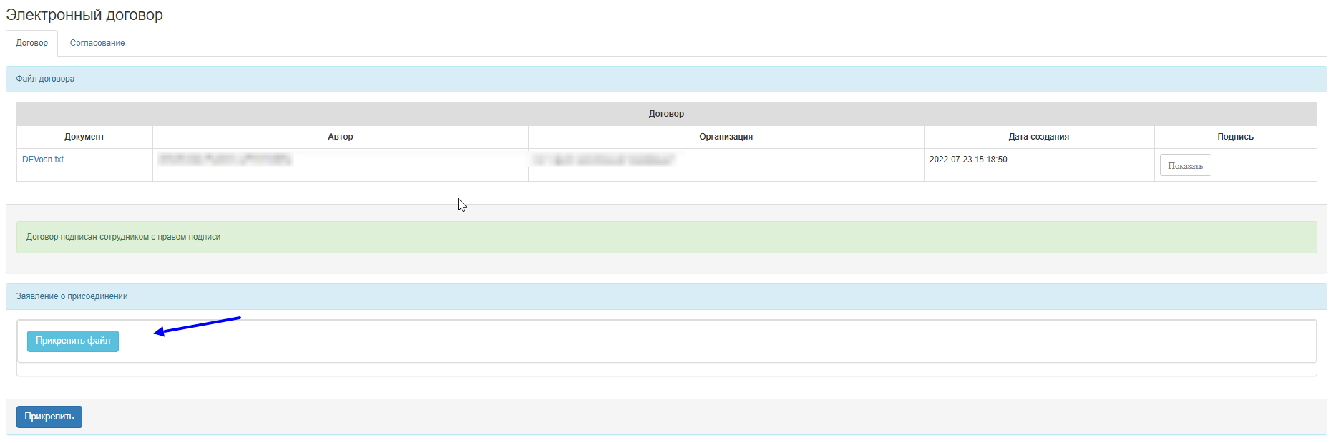
Task: Open the DEVosn.txt document link
Action: coord(43,160)
